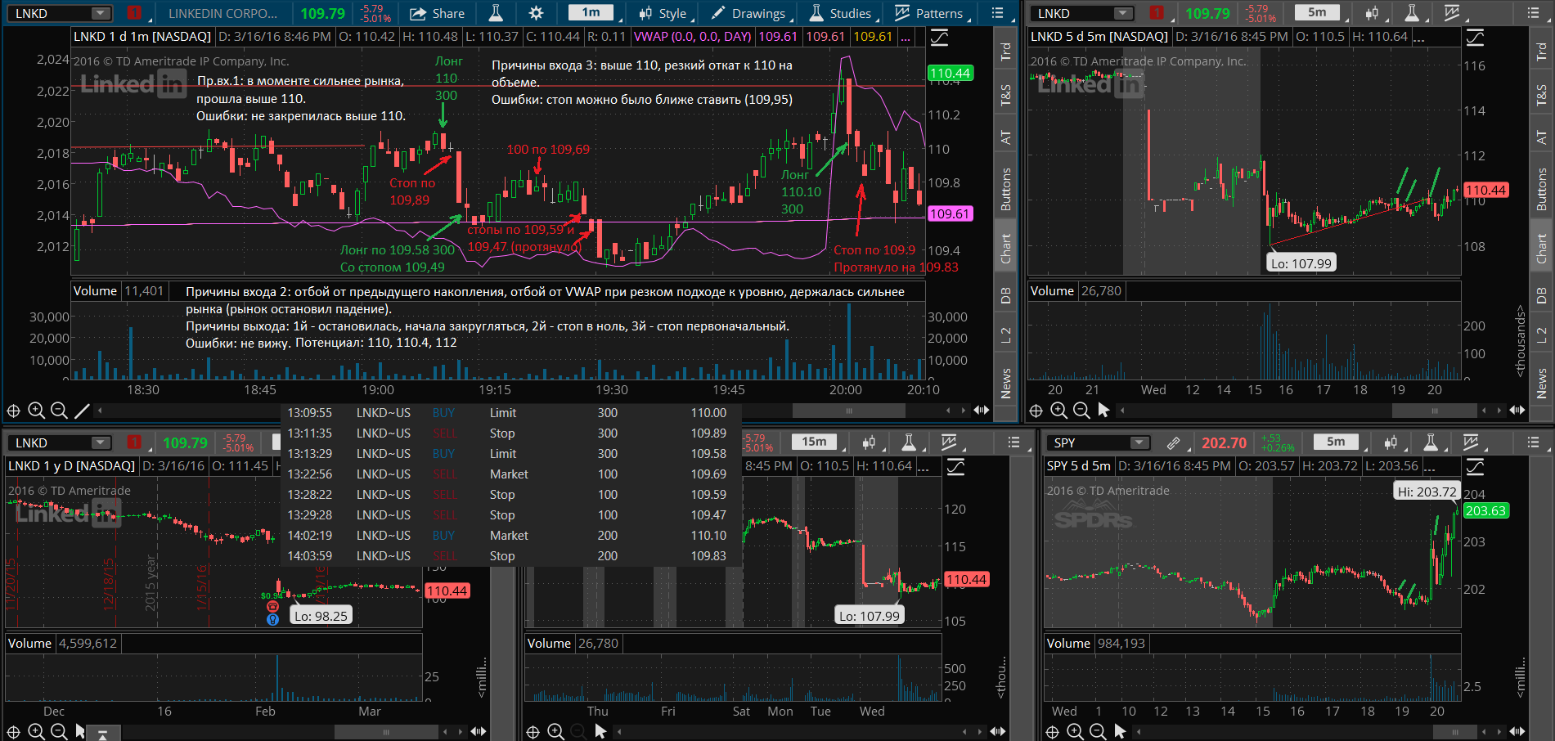Open L2 side tab of top-left chart
The height and width of the screenshot is (741, 1555).
click(x=1006, y=335)
